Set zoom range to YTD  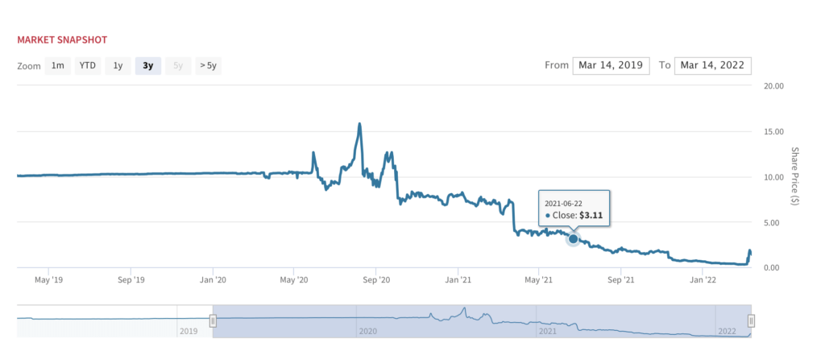point(87,66)
